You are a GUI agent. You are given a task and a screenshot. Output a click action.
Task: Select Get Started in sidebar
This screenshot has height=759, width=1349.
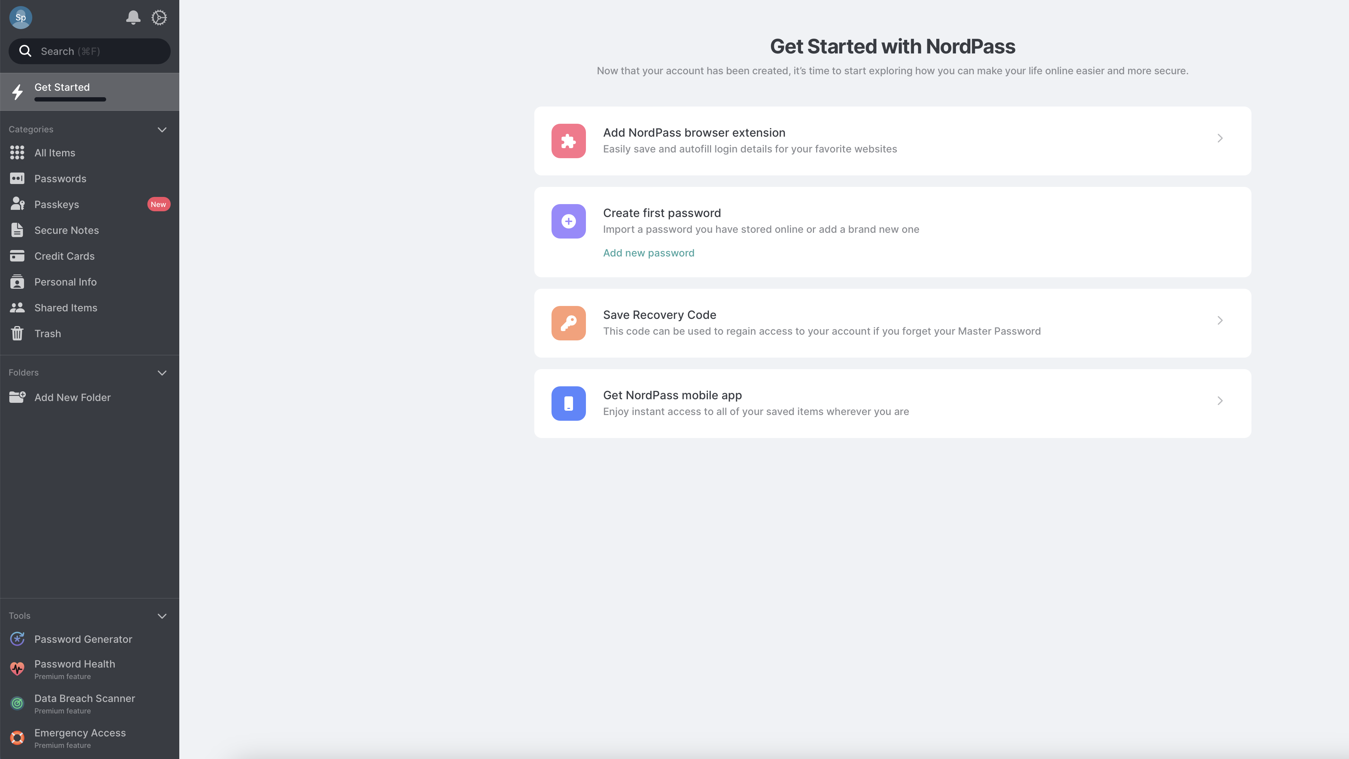(90, 92)
